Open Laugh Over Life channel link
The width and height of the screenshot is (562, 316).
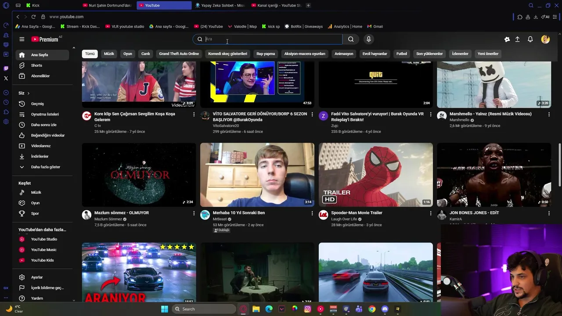coord(344,219)
